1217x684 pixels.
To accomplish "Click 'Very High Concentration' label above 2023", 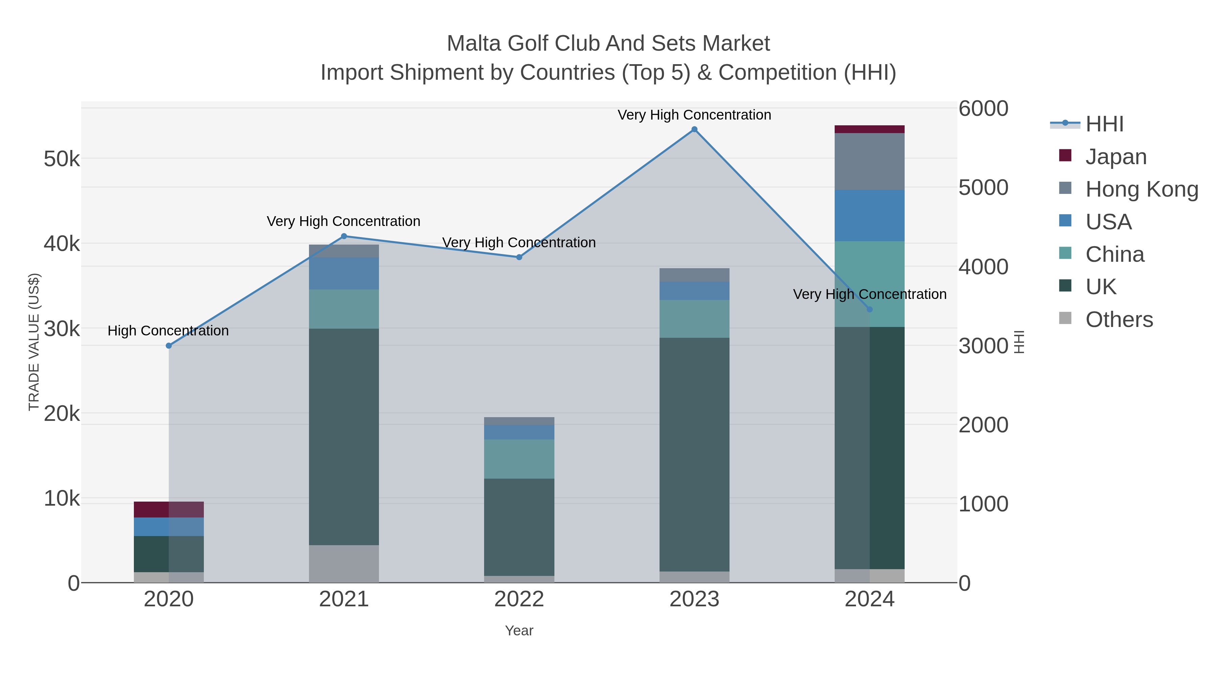I will pyautogui.click(x=694, y=115).
